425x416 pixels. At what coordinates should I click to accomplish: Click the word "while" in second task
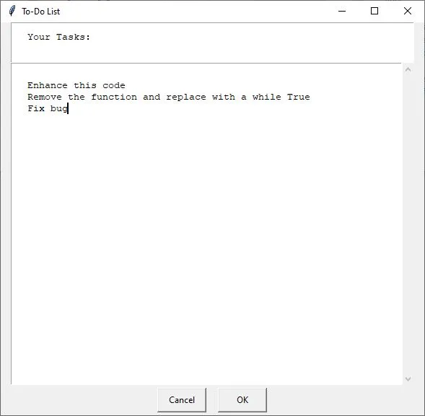pos(266,97)
